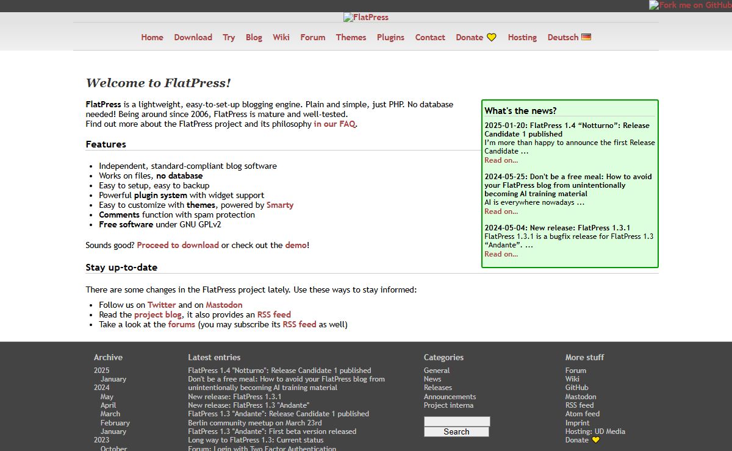Open Wiki in the top navigation bar

281,37
